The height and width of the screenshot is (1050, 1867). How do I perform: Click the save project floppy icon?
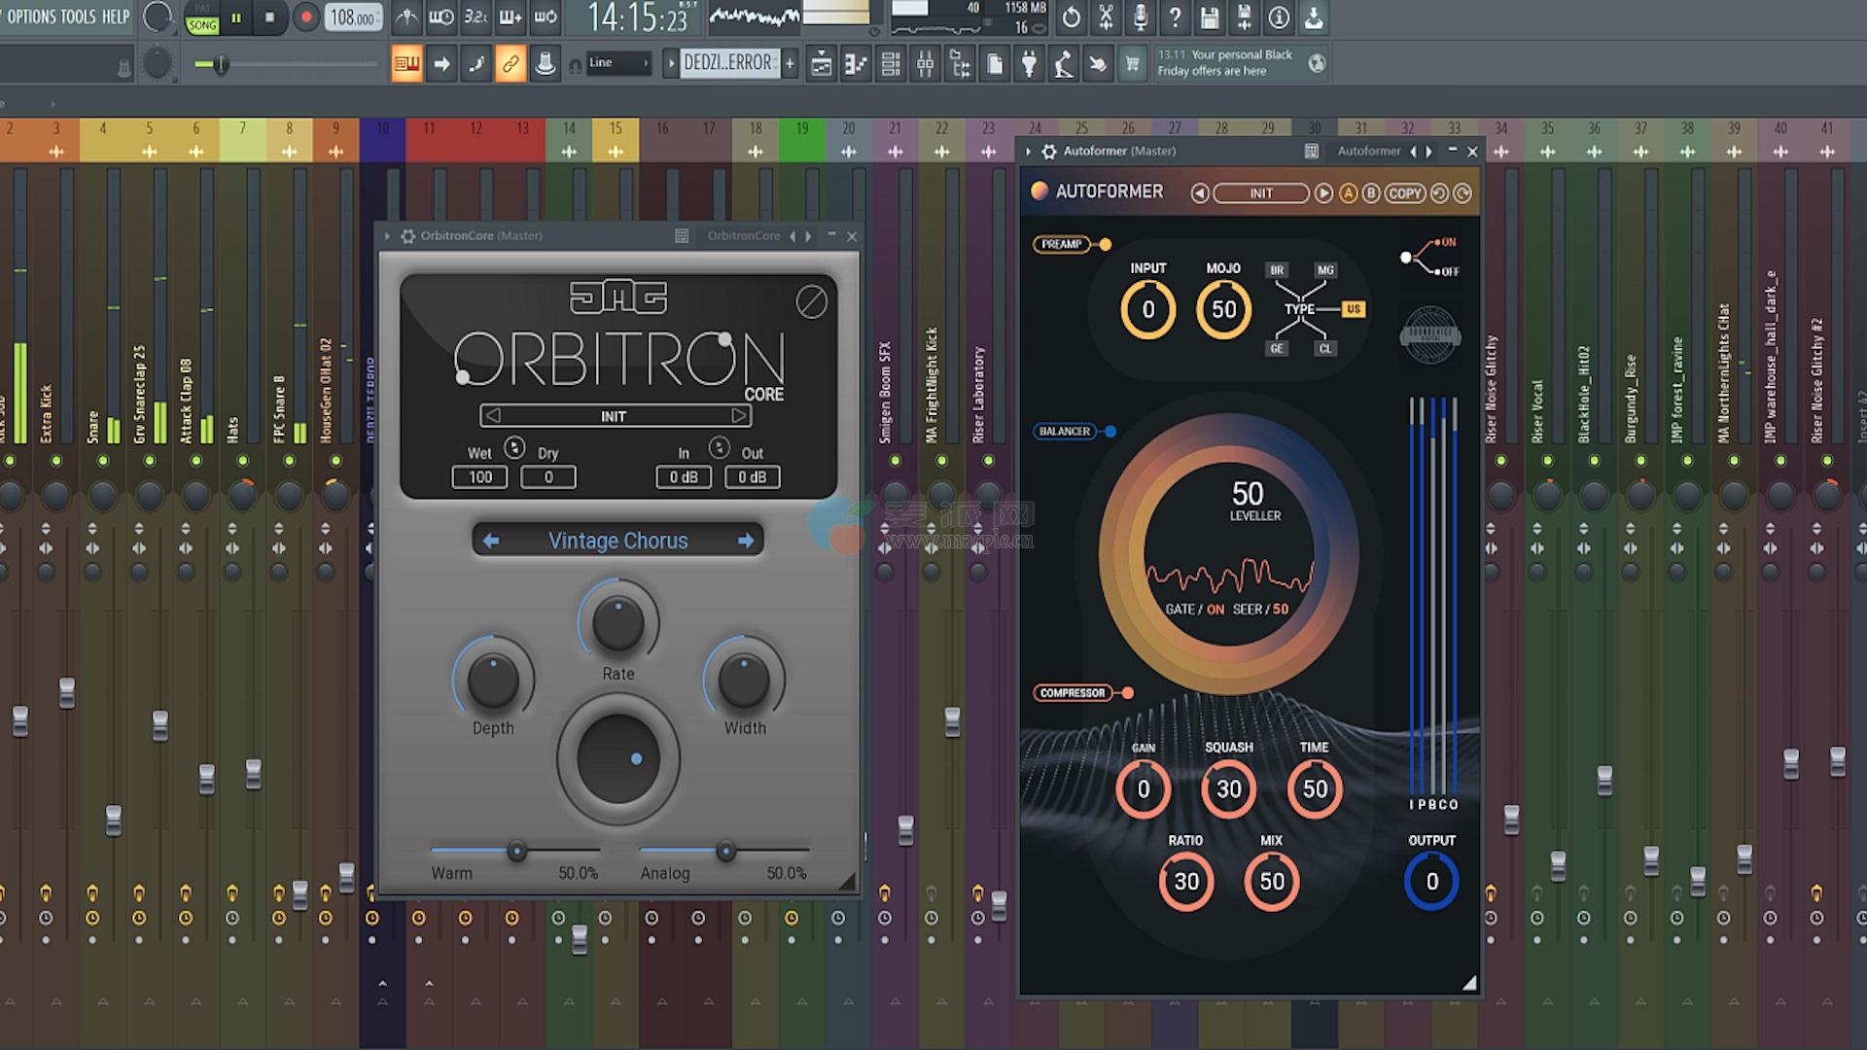point(1209,17)
